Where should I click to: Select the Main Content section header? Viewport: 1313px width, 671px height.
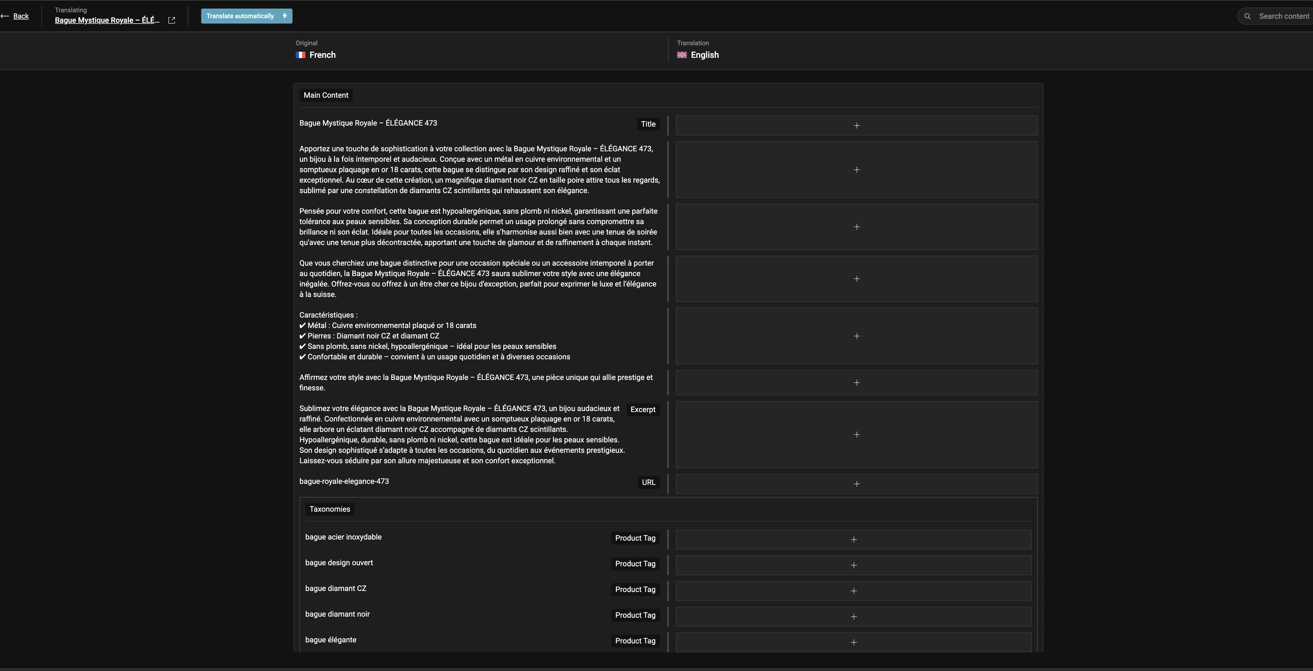(x=326, y=95)
